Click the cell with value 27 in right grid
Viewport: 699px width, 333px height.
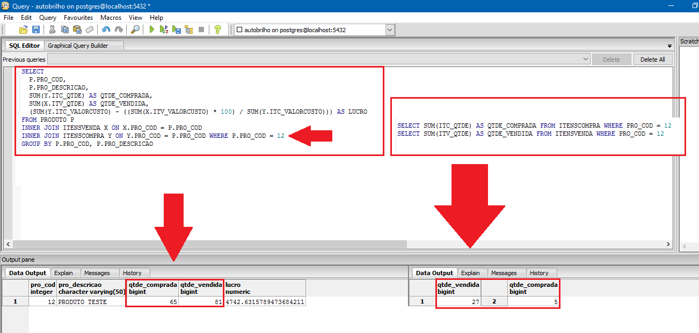458,302
